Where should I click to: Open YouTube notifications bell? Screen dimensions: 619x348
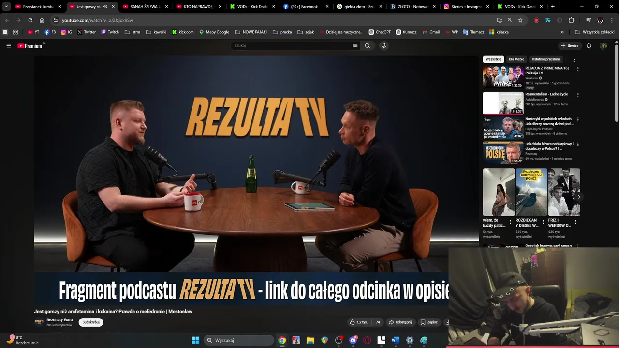pos(589,46)
